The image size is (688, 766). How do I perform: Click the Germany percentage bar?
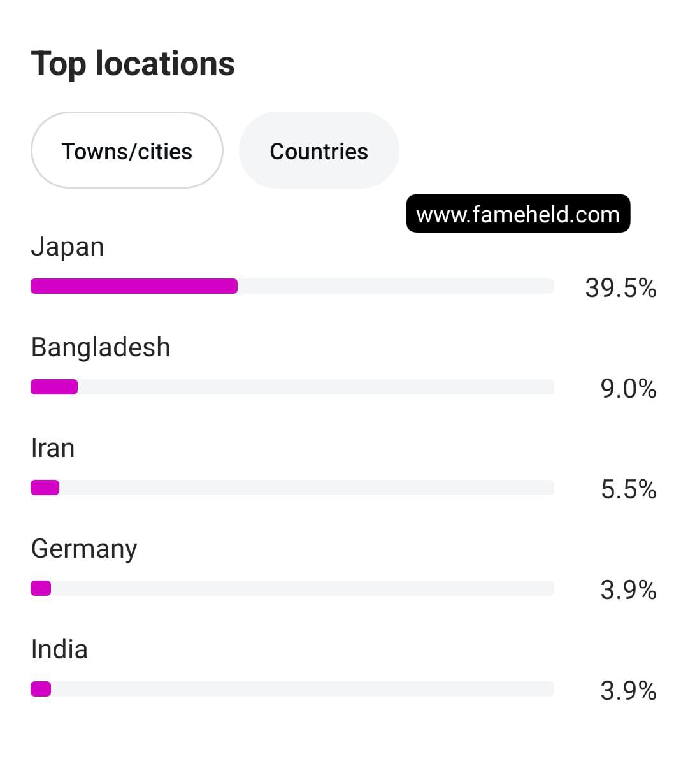(x=41, y=588)
